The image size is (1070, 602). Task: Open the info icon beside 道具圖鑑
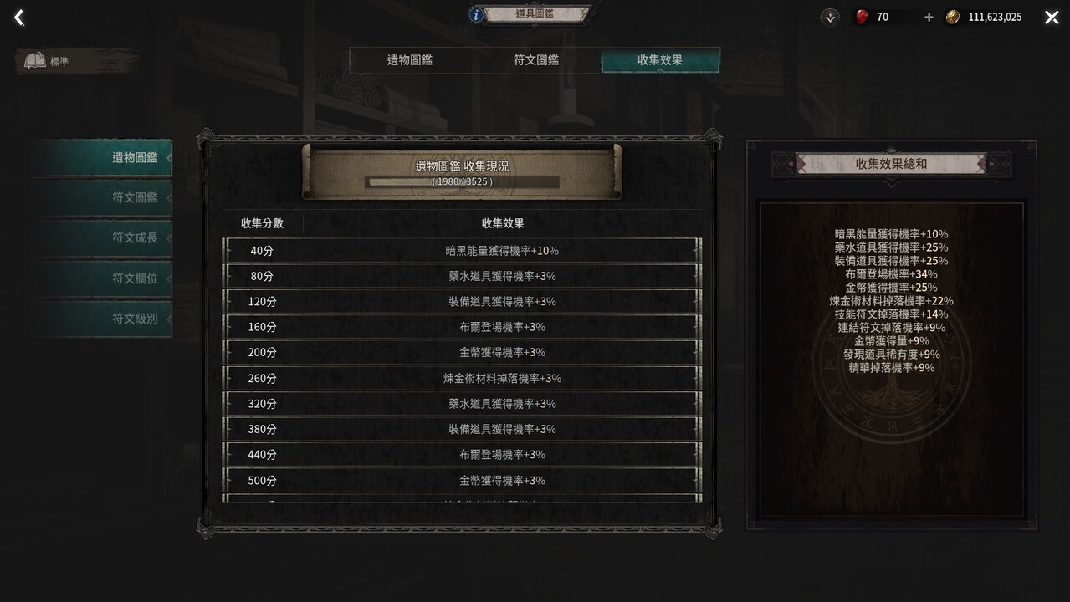[476, 14]
